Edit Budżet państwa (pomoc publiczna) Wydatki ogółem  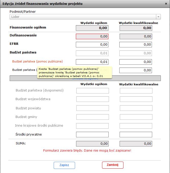point(92,62)
